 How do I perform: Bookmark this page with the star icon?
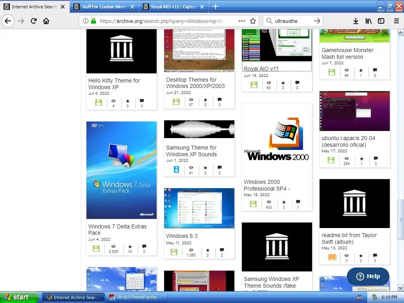(253, 21)
